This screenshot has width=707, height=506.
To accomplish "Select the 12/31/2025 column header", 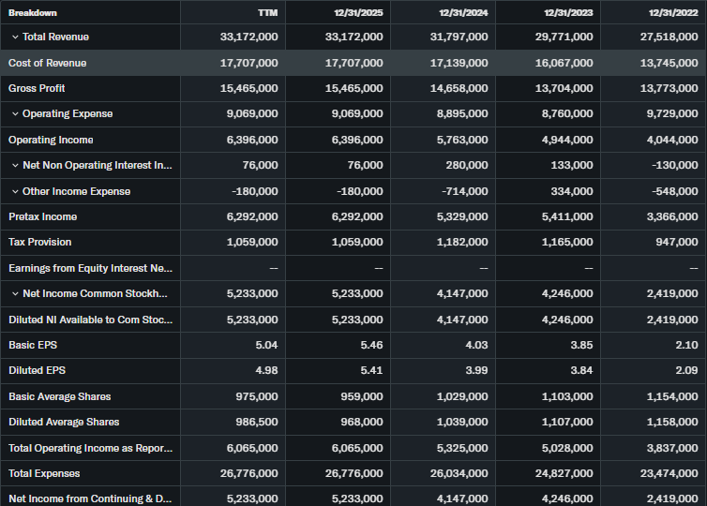I will tap(357, 12).
